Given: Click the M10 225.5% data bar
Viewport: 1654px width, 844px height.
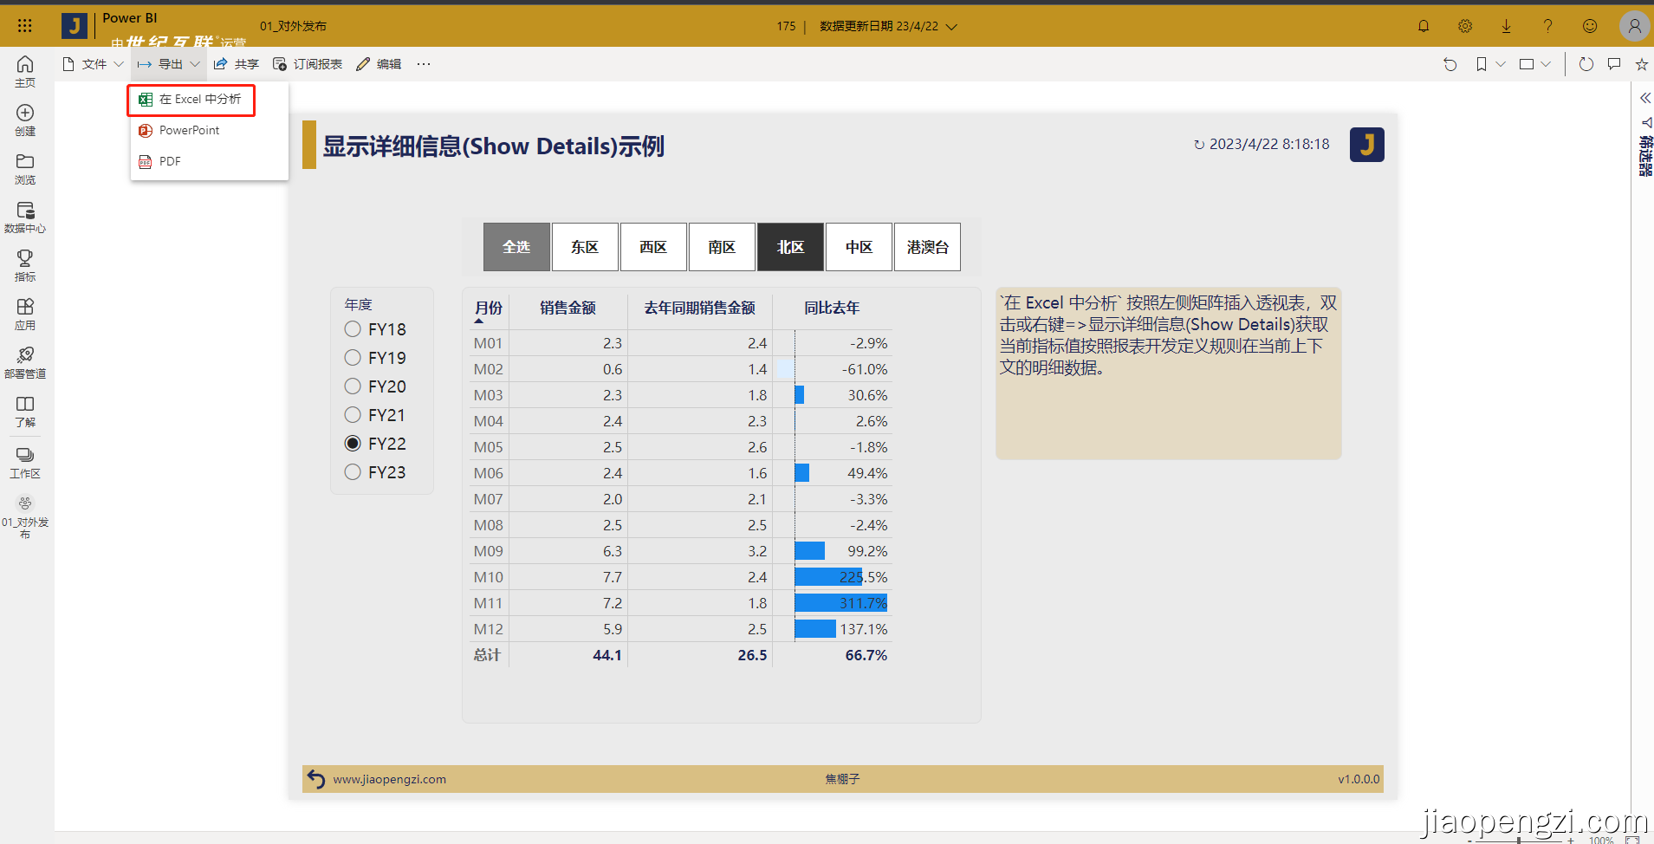Looking at the screenshot, I should 828,577.
